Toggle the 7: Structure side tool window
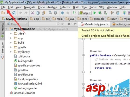The height and width of the screenshot is (97, 130). (x=3, y=50)
